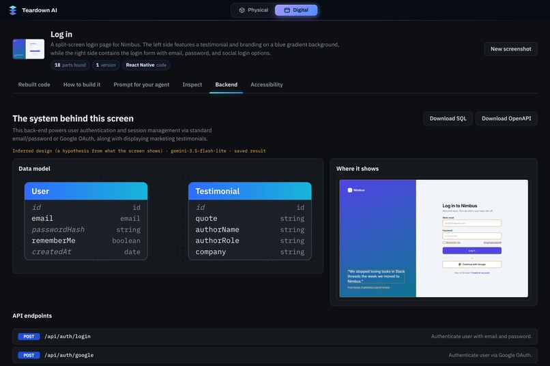
Task: Click the User table header
Action: [86, 192]
